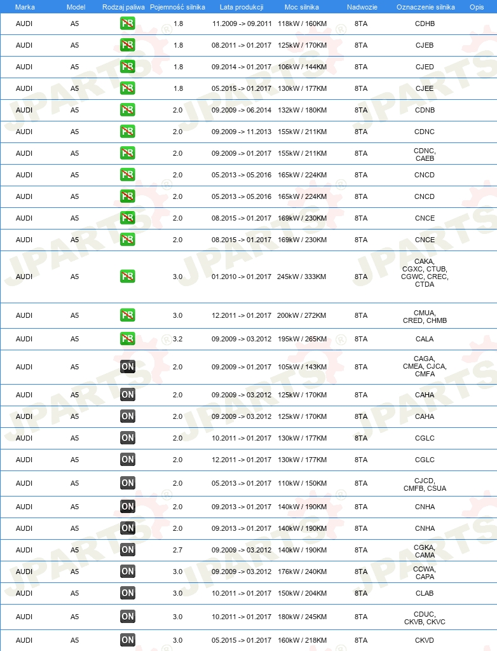The width and height of the screenshot is (497, 651).
Task: Click the ON diesel icon in the CCWA, CAPA row
Action: pyautogui.click(x=128, y=572)
